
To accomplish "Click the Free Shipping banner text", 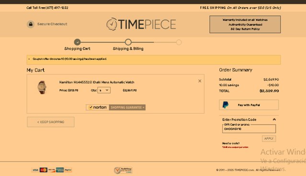I will click(x=240, y=8).
